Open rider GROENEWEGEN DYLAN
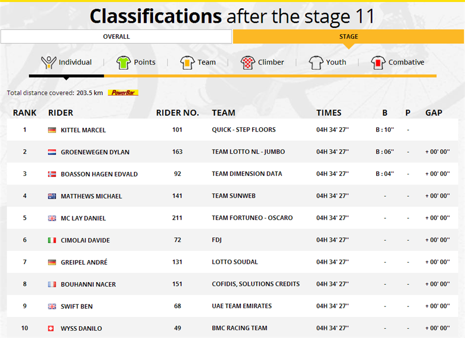Viewport: 465px width, 338px height. pos(95,152)
